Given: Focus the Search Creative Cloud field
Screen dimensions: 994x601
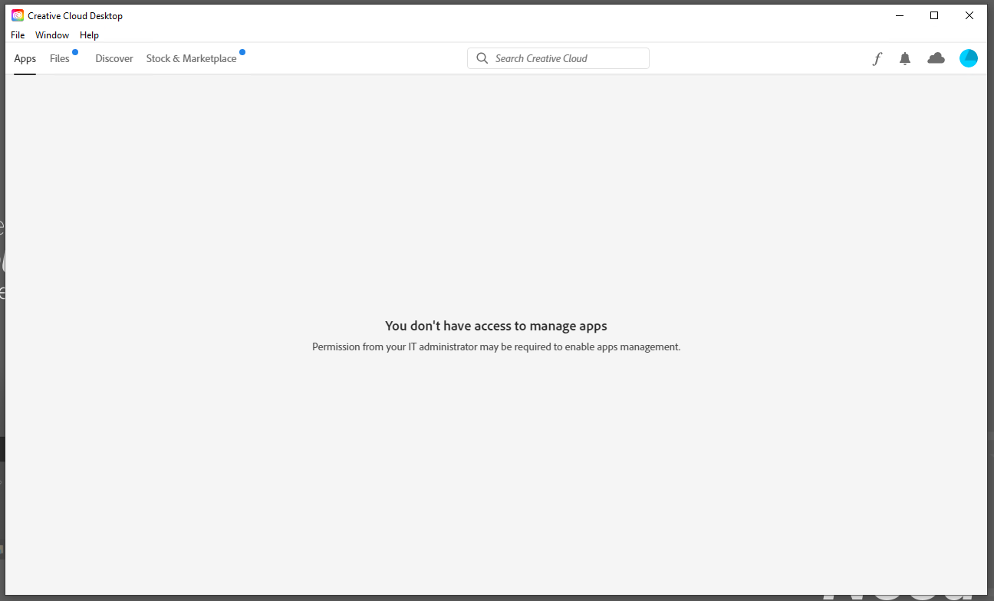Looking at the screenshot, I should (x=558, y=58).
